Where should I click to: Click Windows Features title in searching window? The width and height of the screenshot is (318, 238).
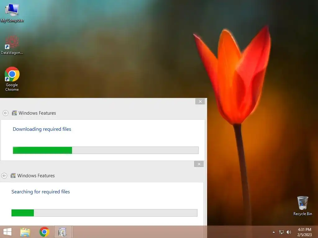click(36, 175)
